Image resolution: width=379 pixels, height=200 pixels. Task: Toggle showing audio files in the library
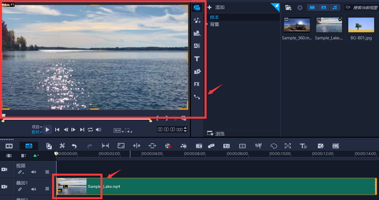point(335,8)
